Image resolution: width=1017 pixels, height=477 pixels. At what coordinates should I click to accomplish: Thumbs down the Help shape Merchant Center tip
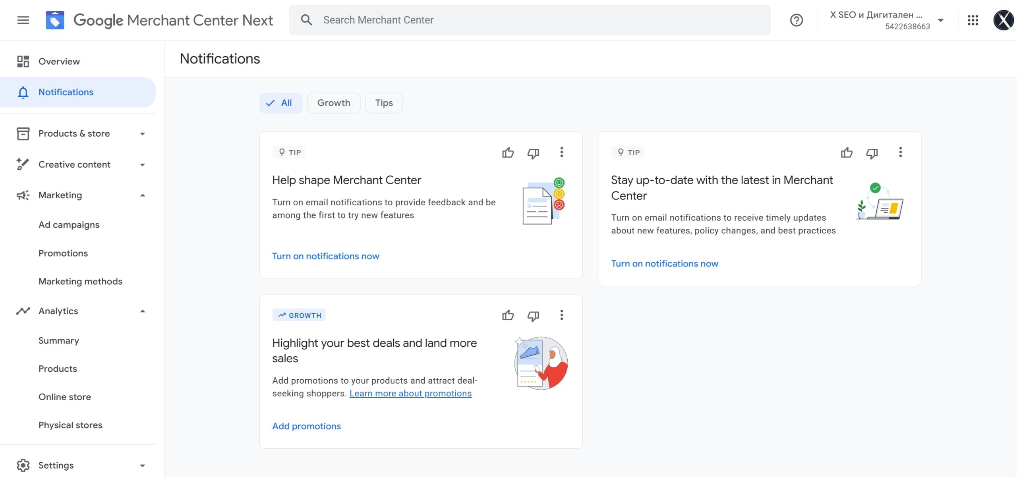pyautogui.click(x=533, y=153)
